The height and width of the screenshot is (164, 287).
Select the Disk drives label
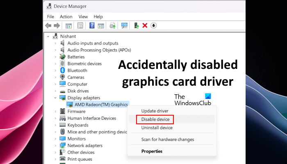click(78, 91)
